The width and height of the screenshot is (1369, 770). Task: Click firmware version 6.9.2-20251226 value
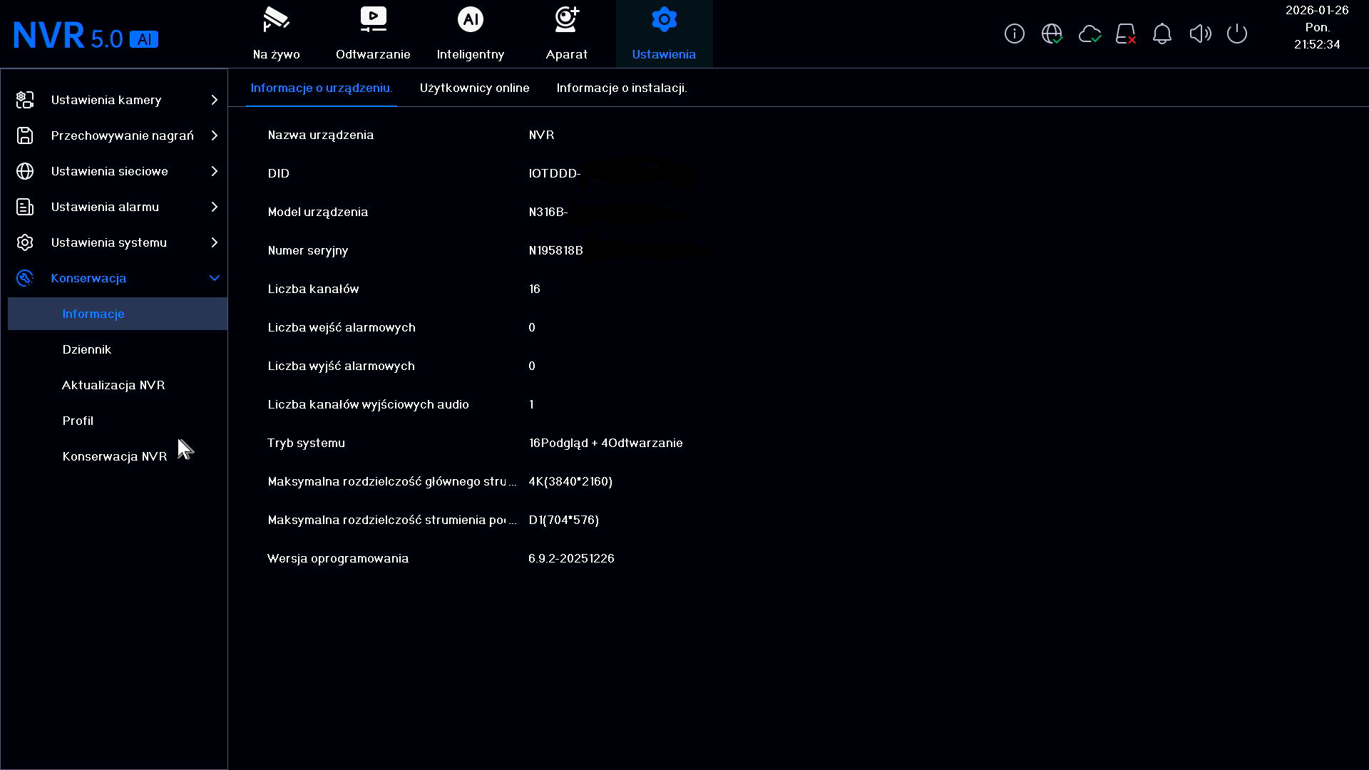coord(571,558)
